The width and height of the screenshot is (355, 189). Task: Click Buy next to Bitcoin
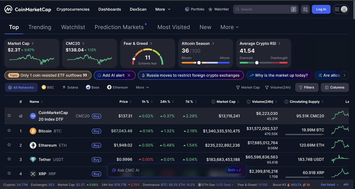(x=96, y=131)
